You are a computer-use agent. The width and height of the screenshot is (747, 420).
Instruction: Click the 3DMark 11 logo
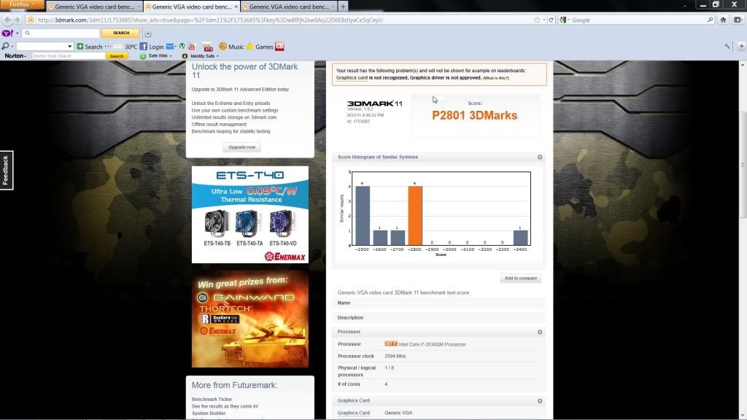point(374,104)
